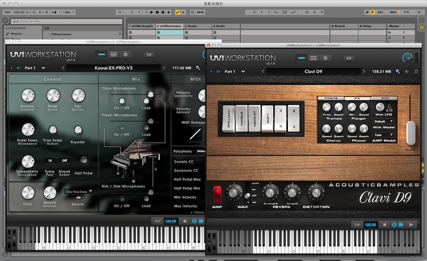This screenshot has width=427, height=261.
Task: Go to the next preset after Clavi D9
Action: [363, 71]
